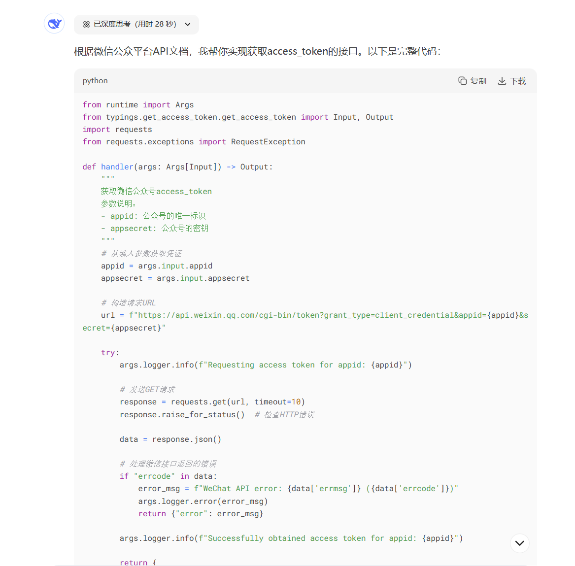Click the download arrow icon
This screenshot has height=566, width=575.
[x=502, y=81]
